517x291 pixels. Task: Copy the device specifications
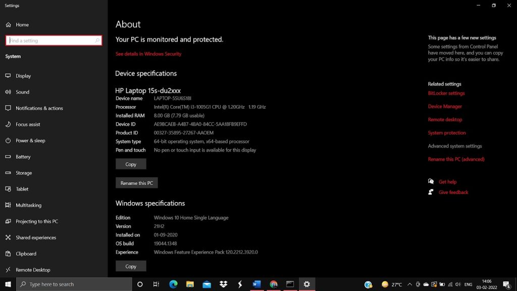point(131,164)
